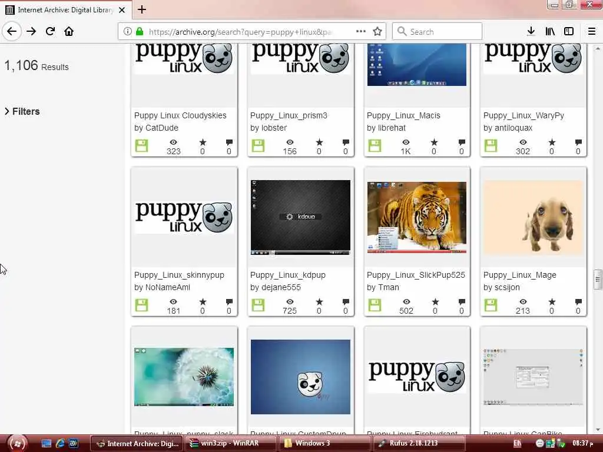Click the green secure-connection padlock
Viewport: 603px width, 452px height.
point(140,32)
